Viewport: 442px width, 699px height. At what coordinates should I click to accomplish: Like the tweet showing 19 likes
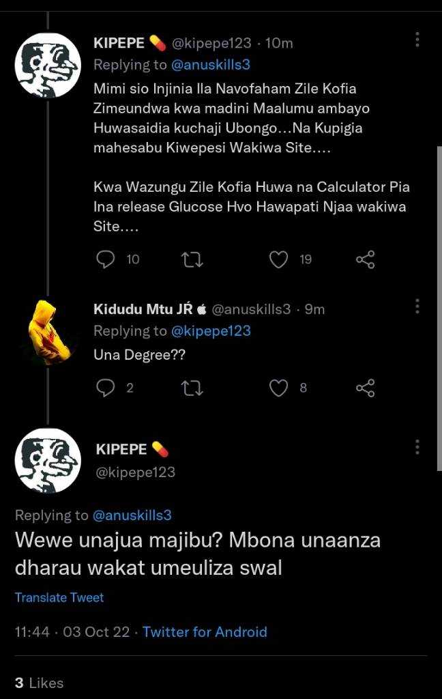coord(278,259)
